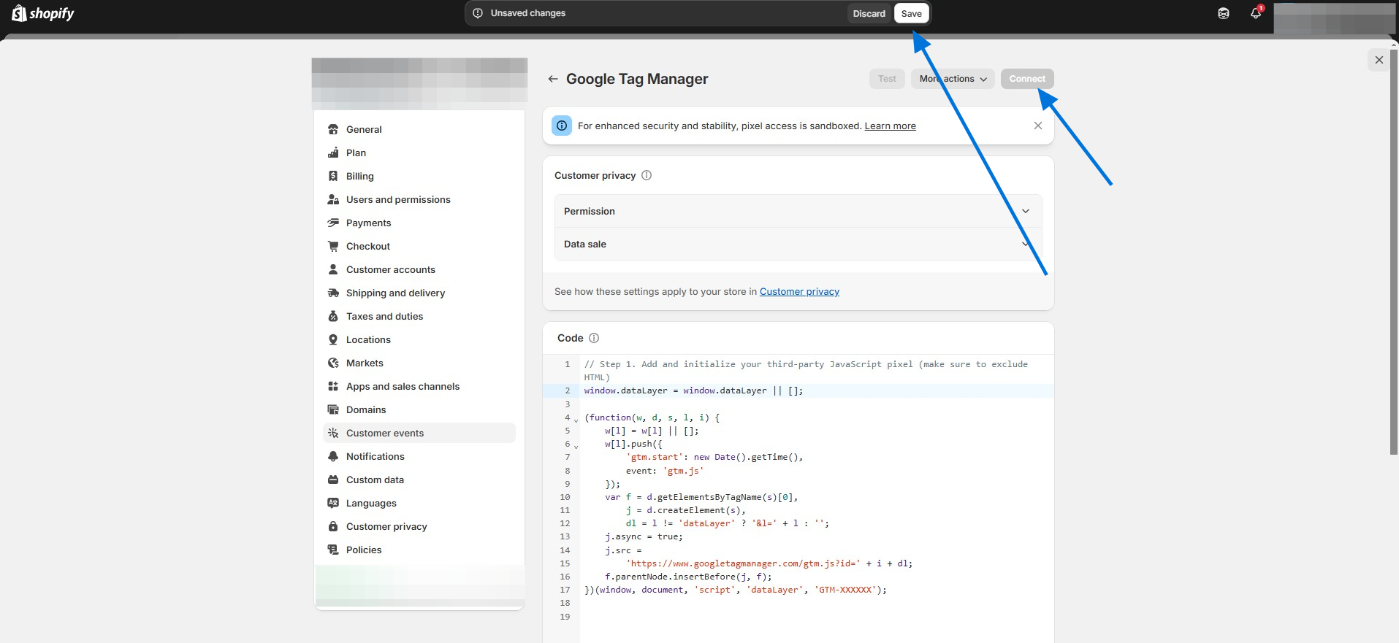Close the settings panel
This screenshot has height=643, width=1399.
tap(1379, 60)
